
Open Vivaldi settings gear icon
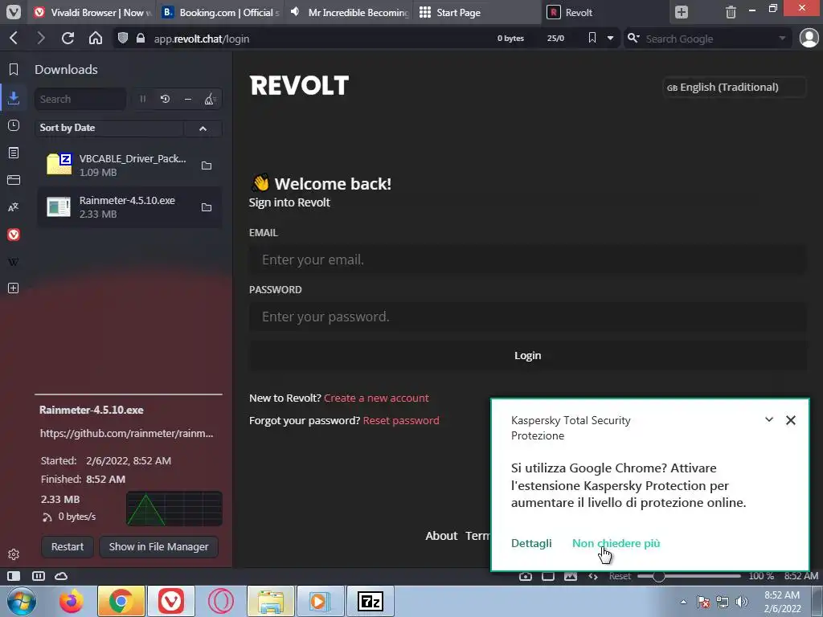point(14,554)
